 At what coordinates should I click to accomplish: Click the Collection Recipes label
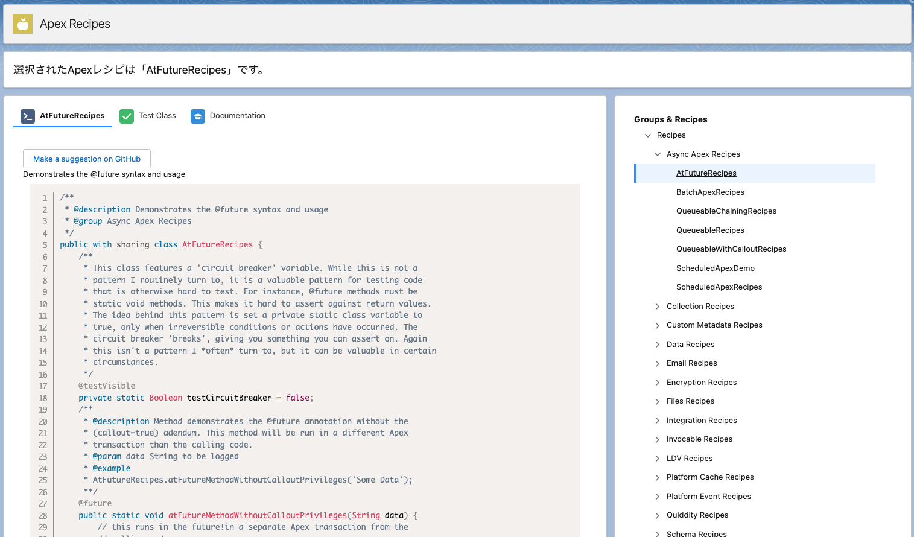pyautogui.click(x=700, y=307)
